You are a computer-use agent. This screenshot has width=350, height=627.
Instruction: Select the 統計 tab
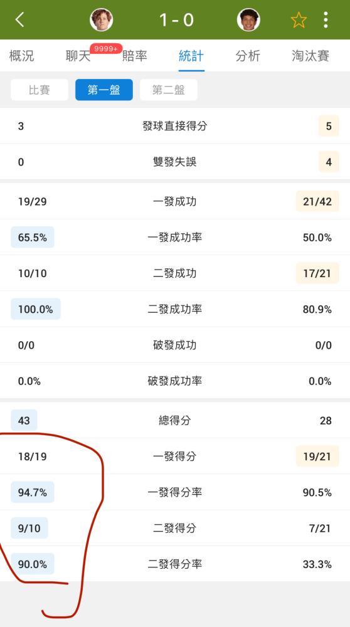pos(191,56)
